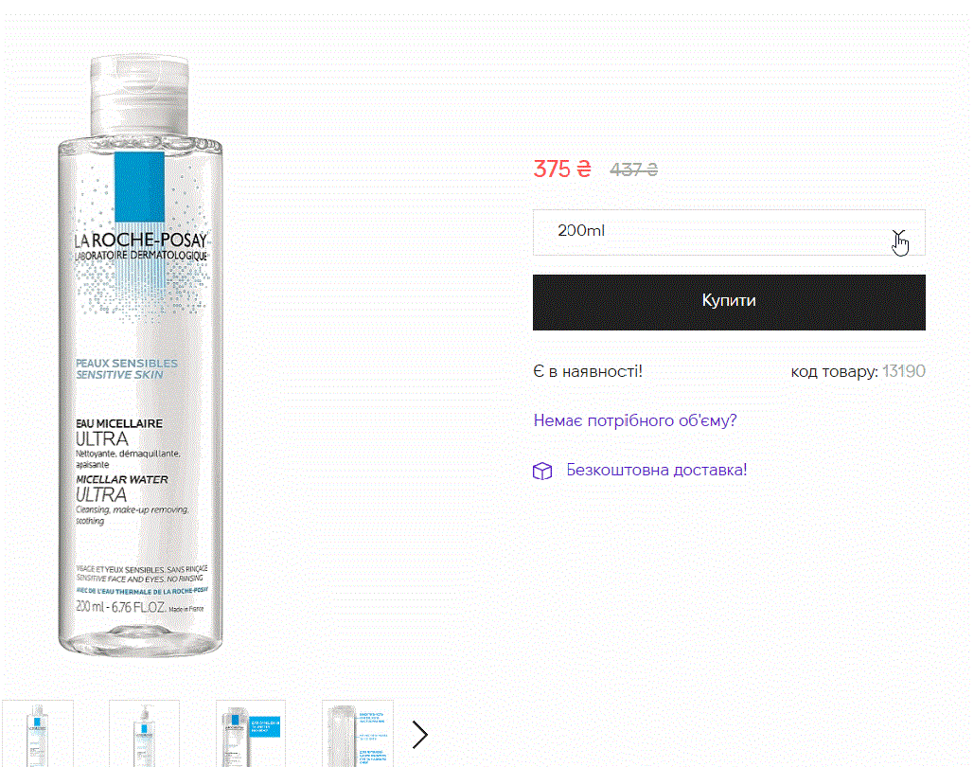Click the large La Roche-Posay bottle image
The image size is (974, 767).
[x=140, y=355]
